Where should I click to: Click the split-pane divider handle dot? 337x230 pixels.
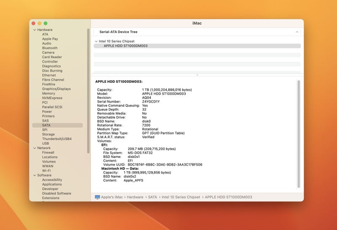click(197, 75)
